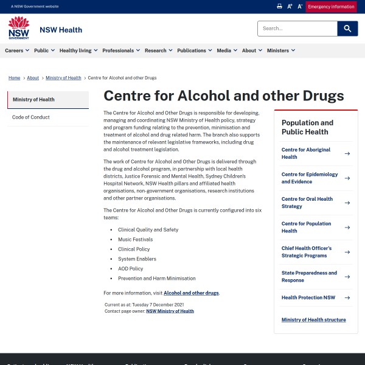
Task: Click arrow beside Centre for Aboriginal Health
Action: pyautogui.click(x=347, y=153)
